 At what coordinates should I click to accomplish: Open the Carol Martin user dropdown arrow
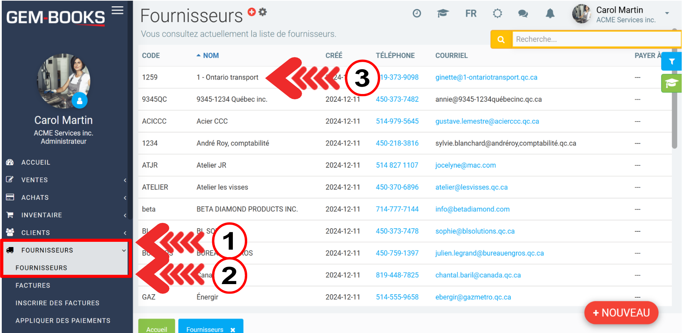point(667,13)
